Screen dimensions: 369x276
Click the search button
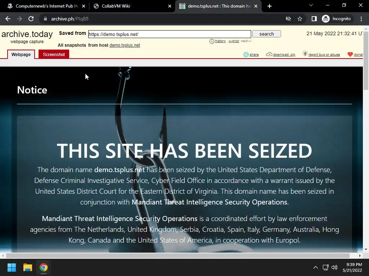(x=266, y=34)
